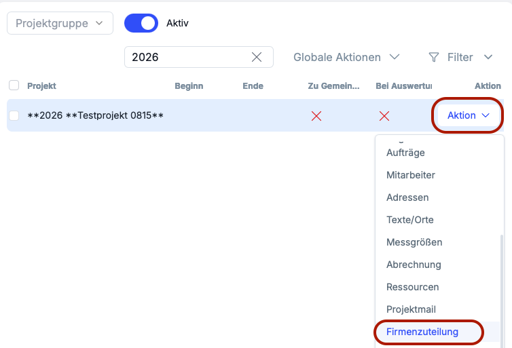
Task: Toggle the Aktiv switch off
Action: click(x=141, y=23)
